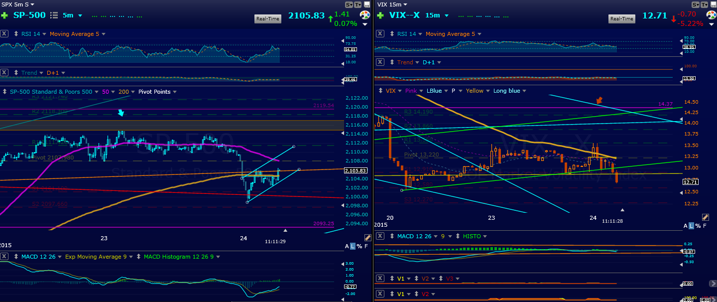Select the drawing pencil tool on SPX chart
717x302 pixels.
tap(367, 238)
